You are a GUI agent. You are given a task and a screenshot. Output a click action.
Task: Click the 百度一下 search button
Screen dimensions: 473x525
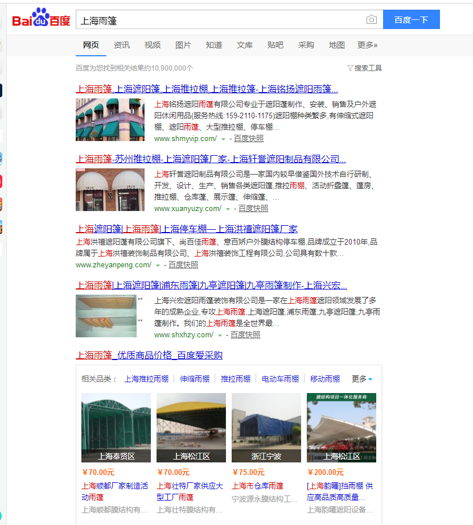pyautogui.click(x=412, y=19)
